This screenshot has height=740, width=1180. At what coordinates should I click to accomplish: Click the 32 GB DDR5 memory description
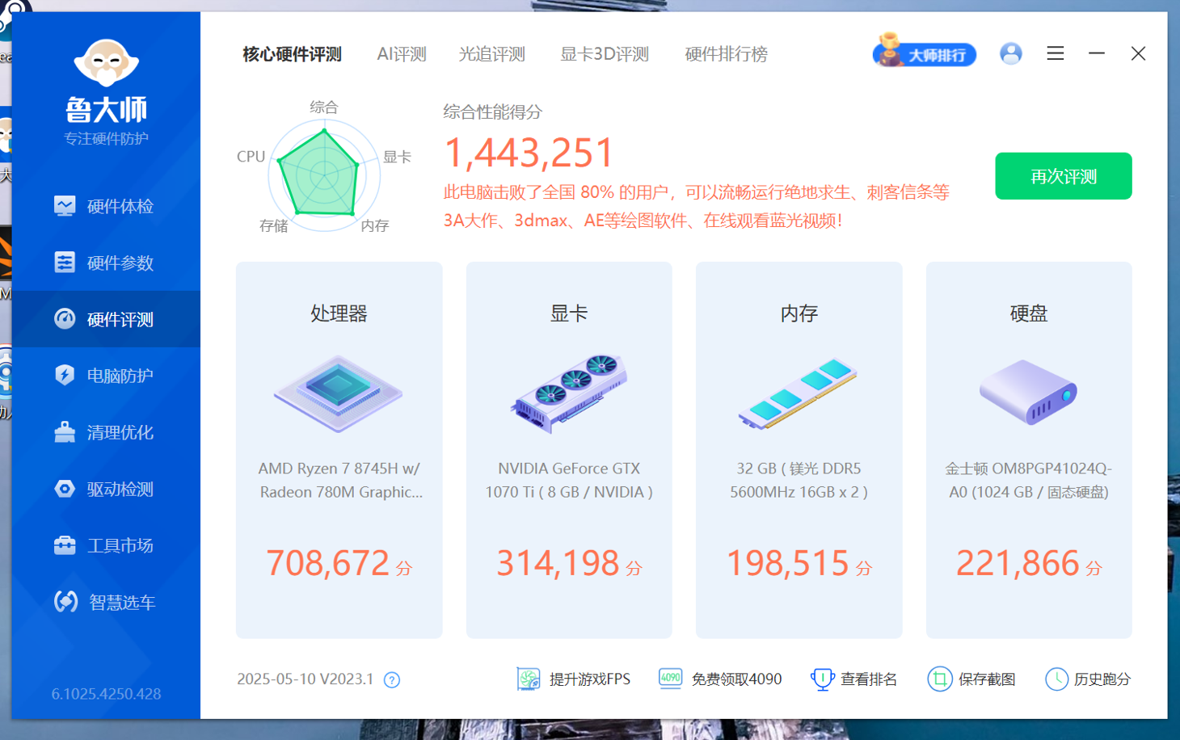pyautogui.click(x=799, y=480)
